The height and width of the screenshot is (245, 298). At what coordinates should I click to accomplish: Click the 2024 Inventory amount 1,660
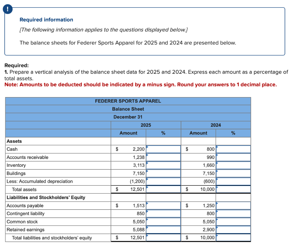pyautogui.click(x=208, y=165)
